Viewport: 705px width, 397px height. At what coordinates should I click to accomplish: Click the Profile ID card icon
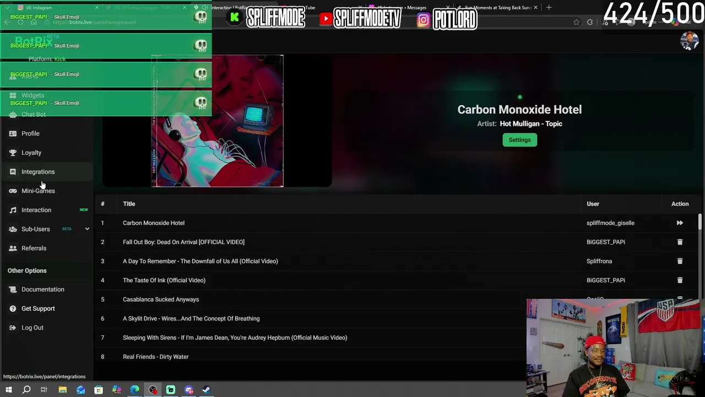[x=13, y=133]
